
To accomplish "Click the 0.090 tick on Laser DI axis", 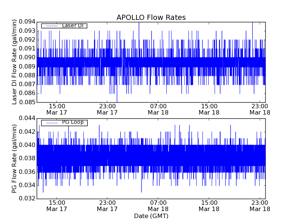I will (x=27, y=57).
